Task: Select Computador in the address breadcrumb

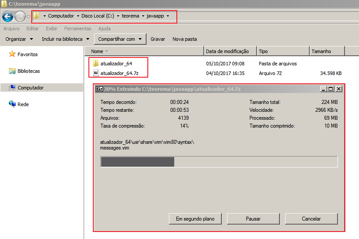Action: click(x=61, y=16)
